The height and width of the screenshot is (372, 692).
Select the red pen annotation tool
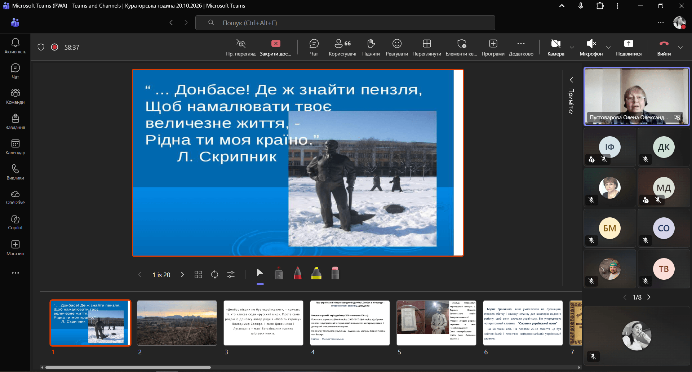click(298, 273)
